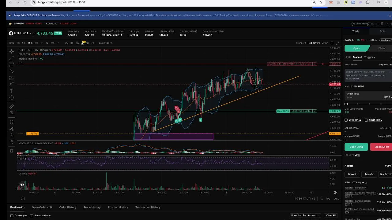Viewport: 392px width, 220px height.
Task: Click the Close All positions button
Action: point(331,215)
